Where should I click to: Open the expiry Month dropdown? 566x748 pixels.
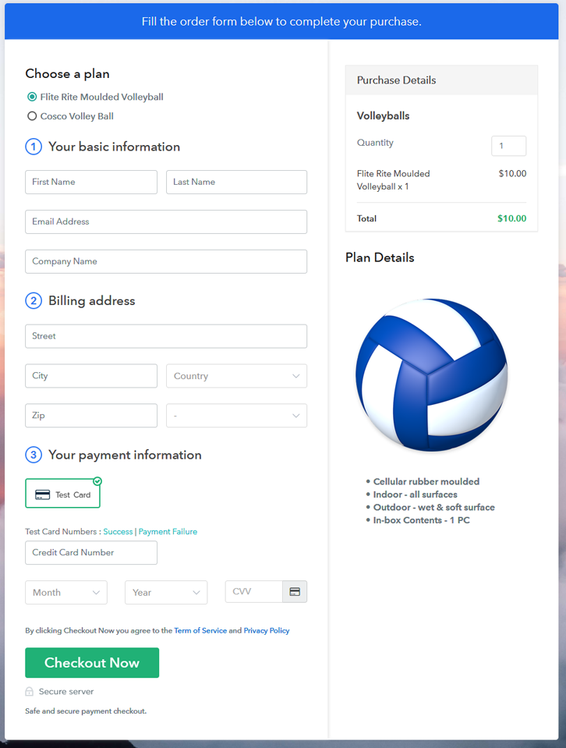[x=66, y=593]
